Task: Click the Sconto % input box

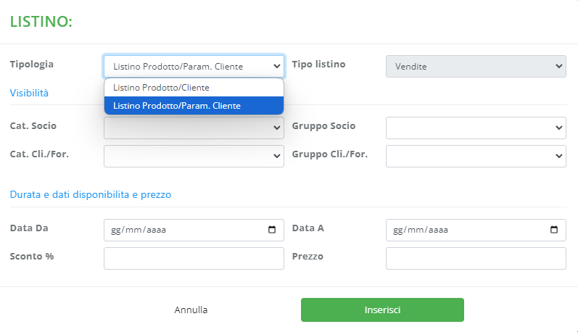Action: pyautogui.click(x=194, y=258)
